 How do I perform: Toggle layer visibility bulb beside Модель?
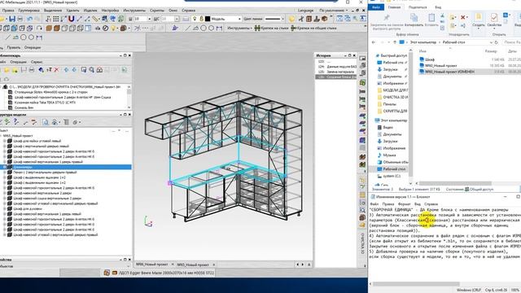pos(195,19)
